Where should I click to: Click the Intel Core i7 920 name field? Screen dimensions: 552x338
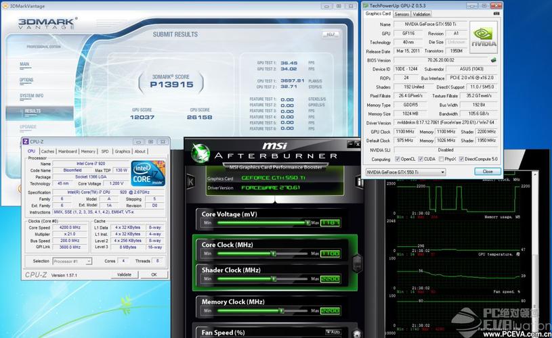pyautogui.click(x=91, y=164)
